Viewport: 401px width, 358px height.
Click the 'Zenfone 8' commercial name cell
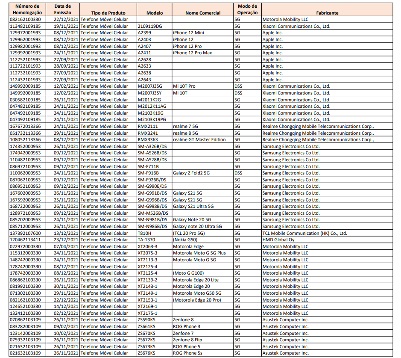click(x=203, y=320)
